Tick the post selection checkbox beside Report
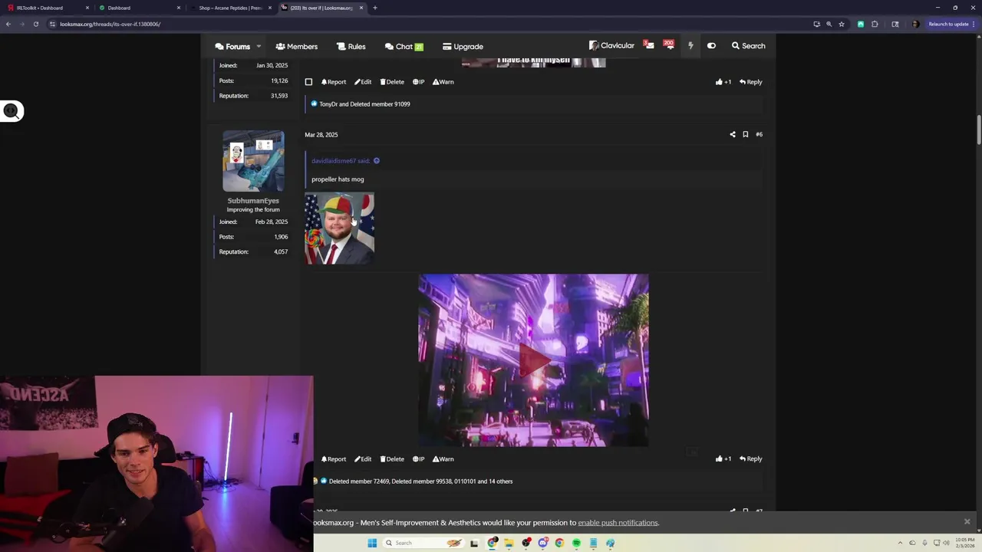Screen dimensions: 982x552 (x=308, y=82)
